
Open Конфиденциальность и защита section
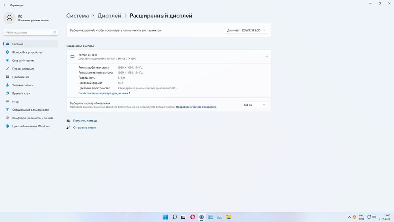tap(31, 118)
